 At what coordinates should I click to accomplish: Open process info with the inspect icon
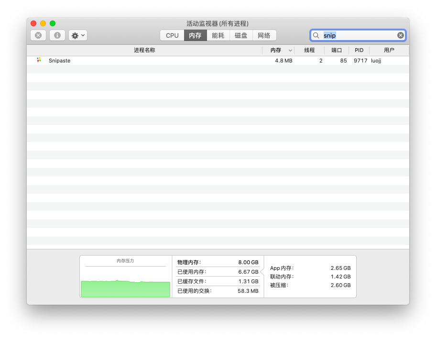click(x=57, y=35)
